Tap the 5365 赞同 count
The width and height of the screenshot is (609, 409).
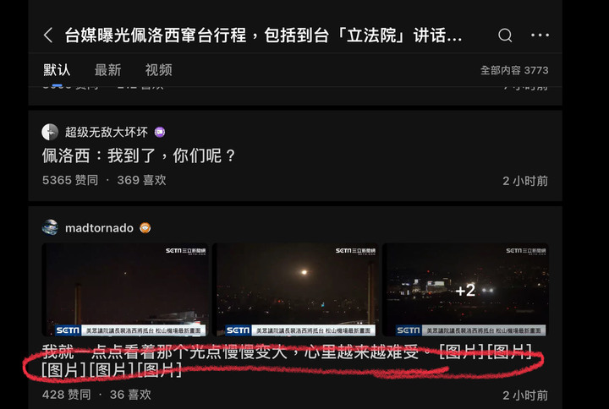pos(70,181)
